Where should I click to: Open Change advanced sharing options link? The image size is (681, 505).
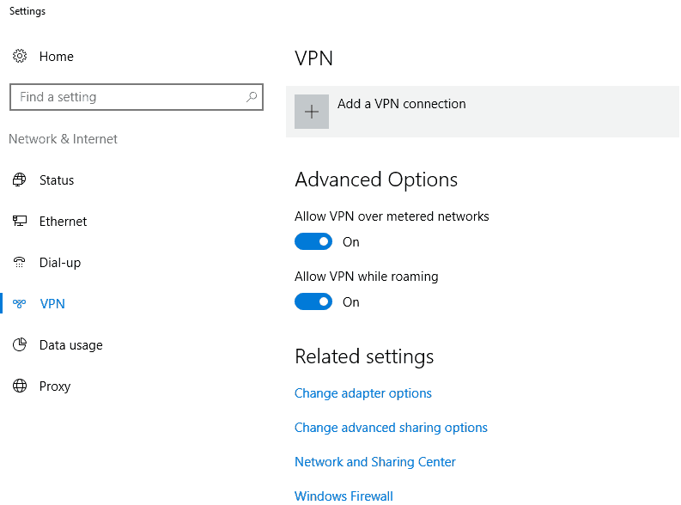point(391,427)
